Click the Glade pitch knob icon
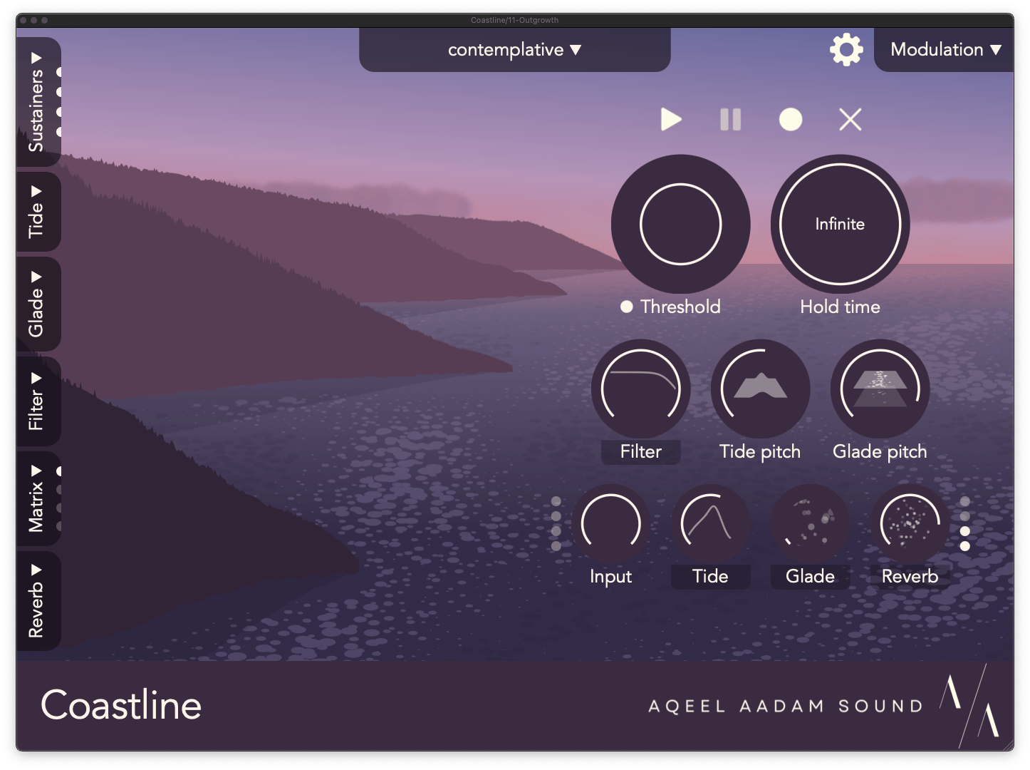The image size is (1030, 770). [x=880, y=389]
